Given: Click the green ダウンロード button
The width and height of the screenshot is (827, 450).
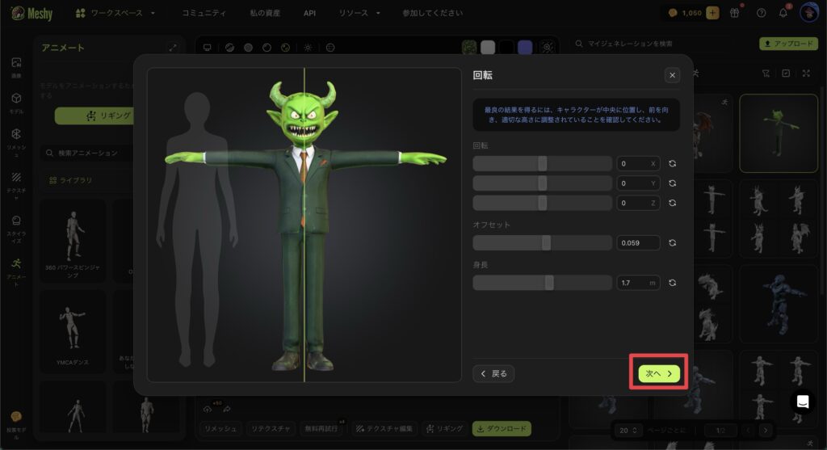Looking at the screenshot, I should click(502, 428).
